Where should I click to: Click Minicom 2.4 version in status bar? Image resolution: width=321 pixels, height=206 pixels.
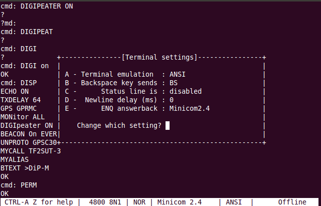tap(179, 202)
